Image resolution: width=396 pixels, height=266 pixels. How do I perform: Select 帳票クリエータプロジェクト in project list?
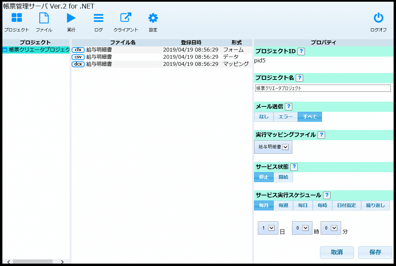click(x=36, y=50)
